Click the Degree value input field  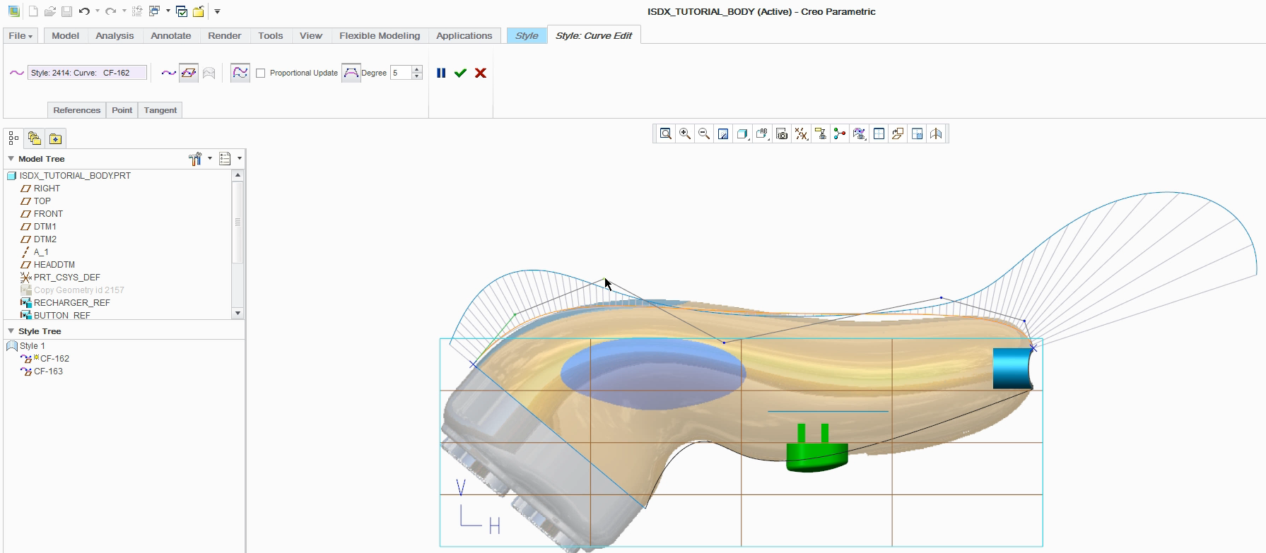[x=401, y=73]
